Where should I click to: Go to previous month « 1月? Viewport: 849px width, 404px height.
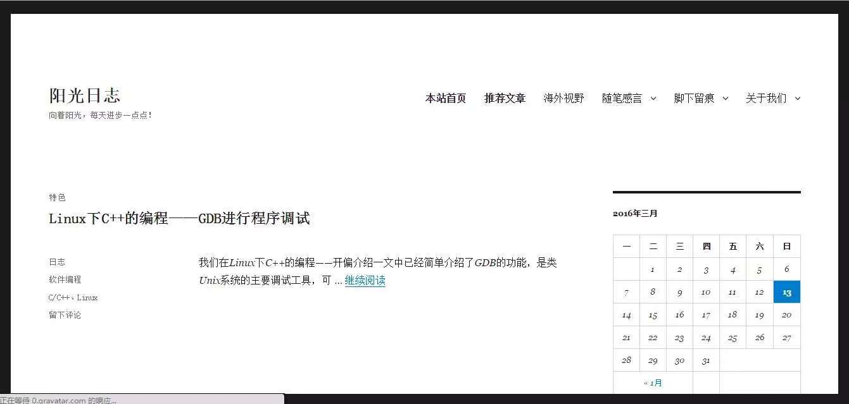(653, 383)
